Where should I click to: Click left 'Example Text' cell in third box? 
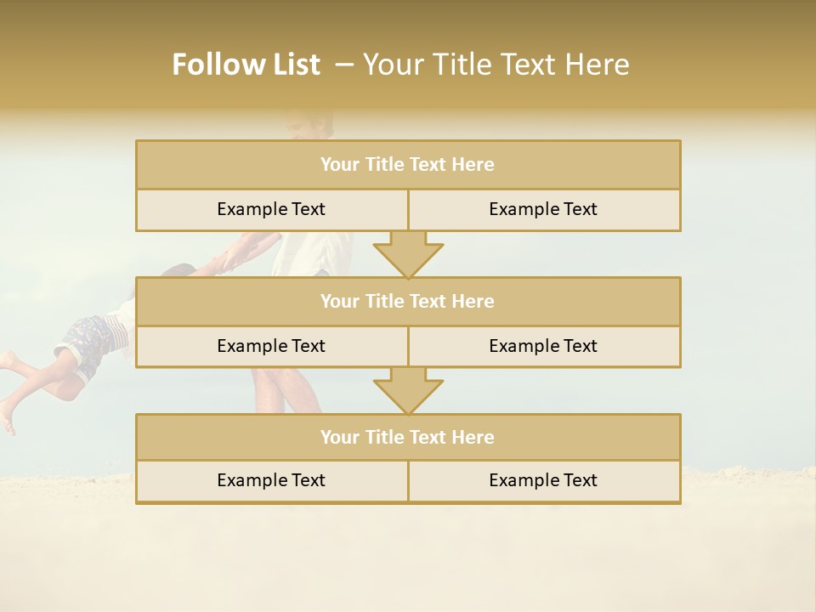tap(272, 481)
